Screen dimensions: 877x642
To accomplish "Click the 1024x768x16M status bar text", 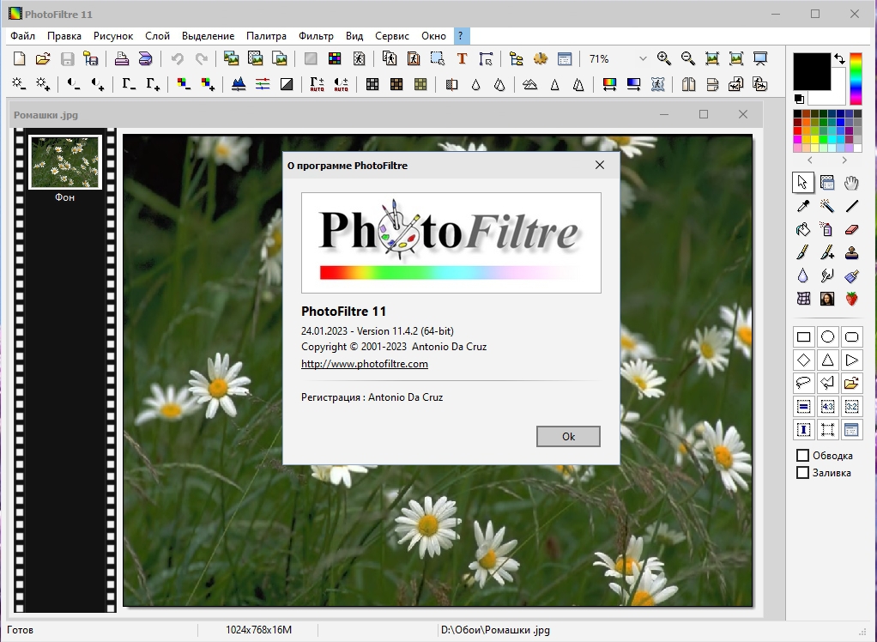I will (x=258, y=630).
